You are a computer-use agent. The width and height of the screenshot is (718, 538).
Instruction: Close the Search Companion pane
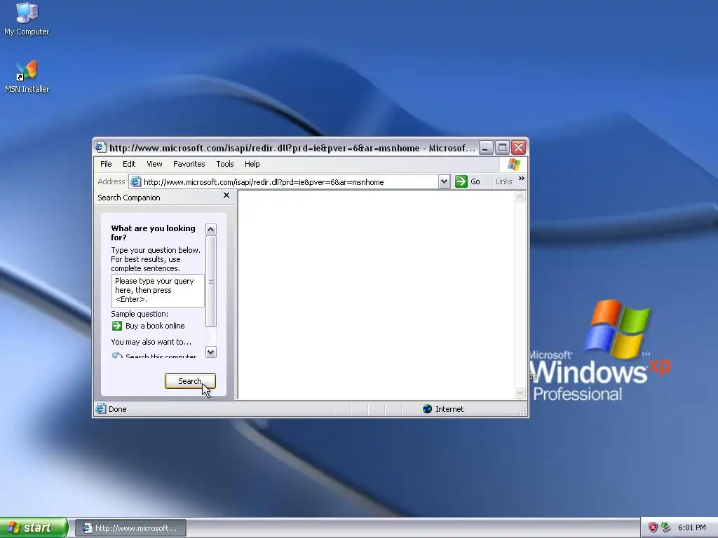point(226,195)
